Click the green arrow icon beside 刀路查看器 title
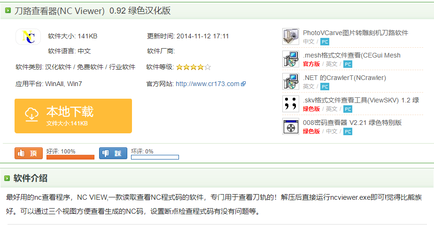The image size is (434, 225). [8, 10]
